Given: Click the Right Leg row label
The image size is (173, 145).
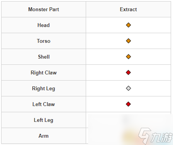Looking at the screenshot, I should (44, 88).
